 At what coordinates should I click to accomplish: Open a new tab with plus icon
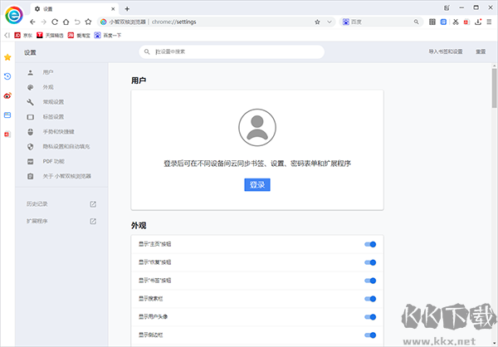tap(127, 9)
